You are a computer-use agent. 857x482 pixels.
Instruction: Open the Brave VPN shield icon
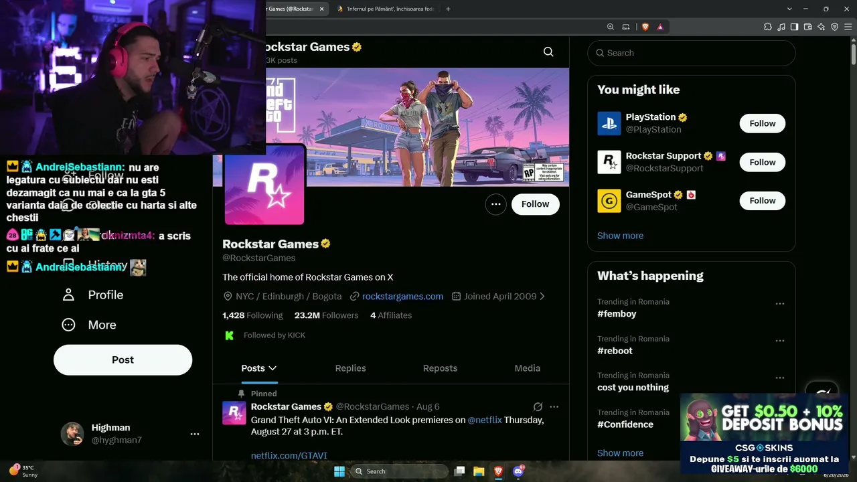pyautogui.click(x=835, y=27)
